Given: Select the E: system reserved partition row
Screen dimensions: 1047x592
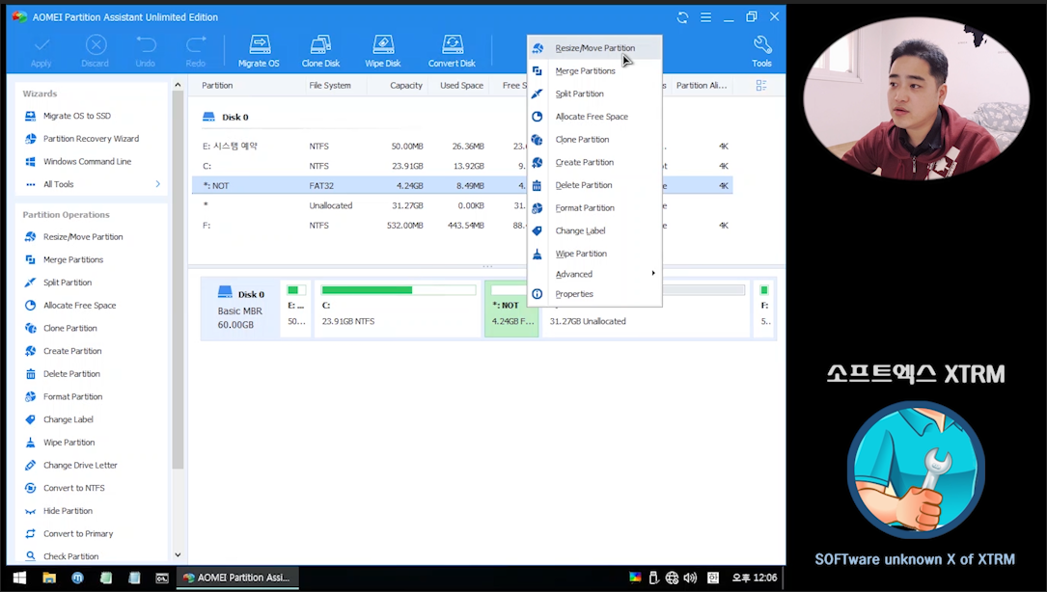Looking at the screenshot, I should (x=462, y=146).
